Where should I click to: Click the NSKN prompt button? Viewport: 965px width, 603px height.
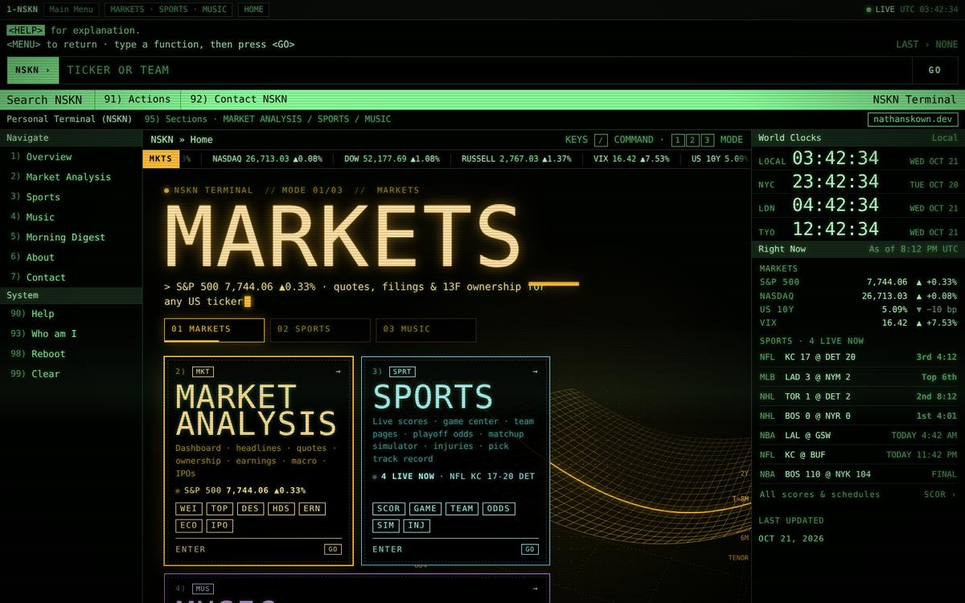(33, 70)
